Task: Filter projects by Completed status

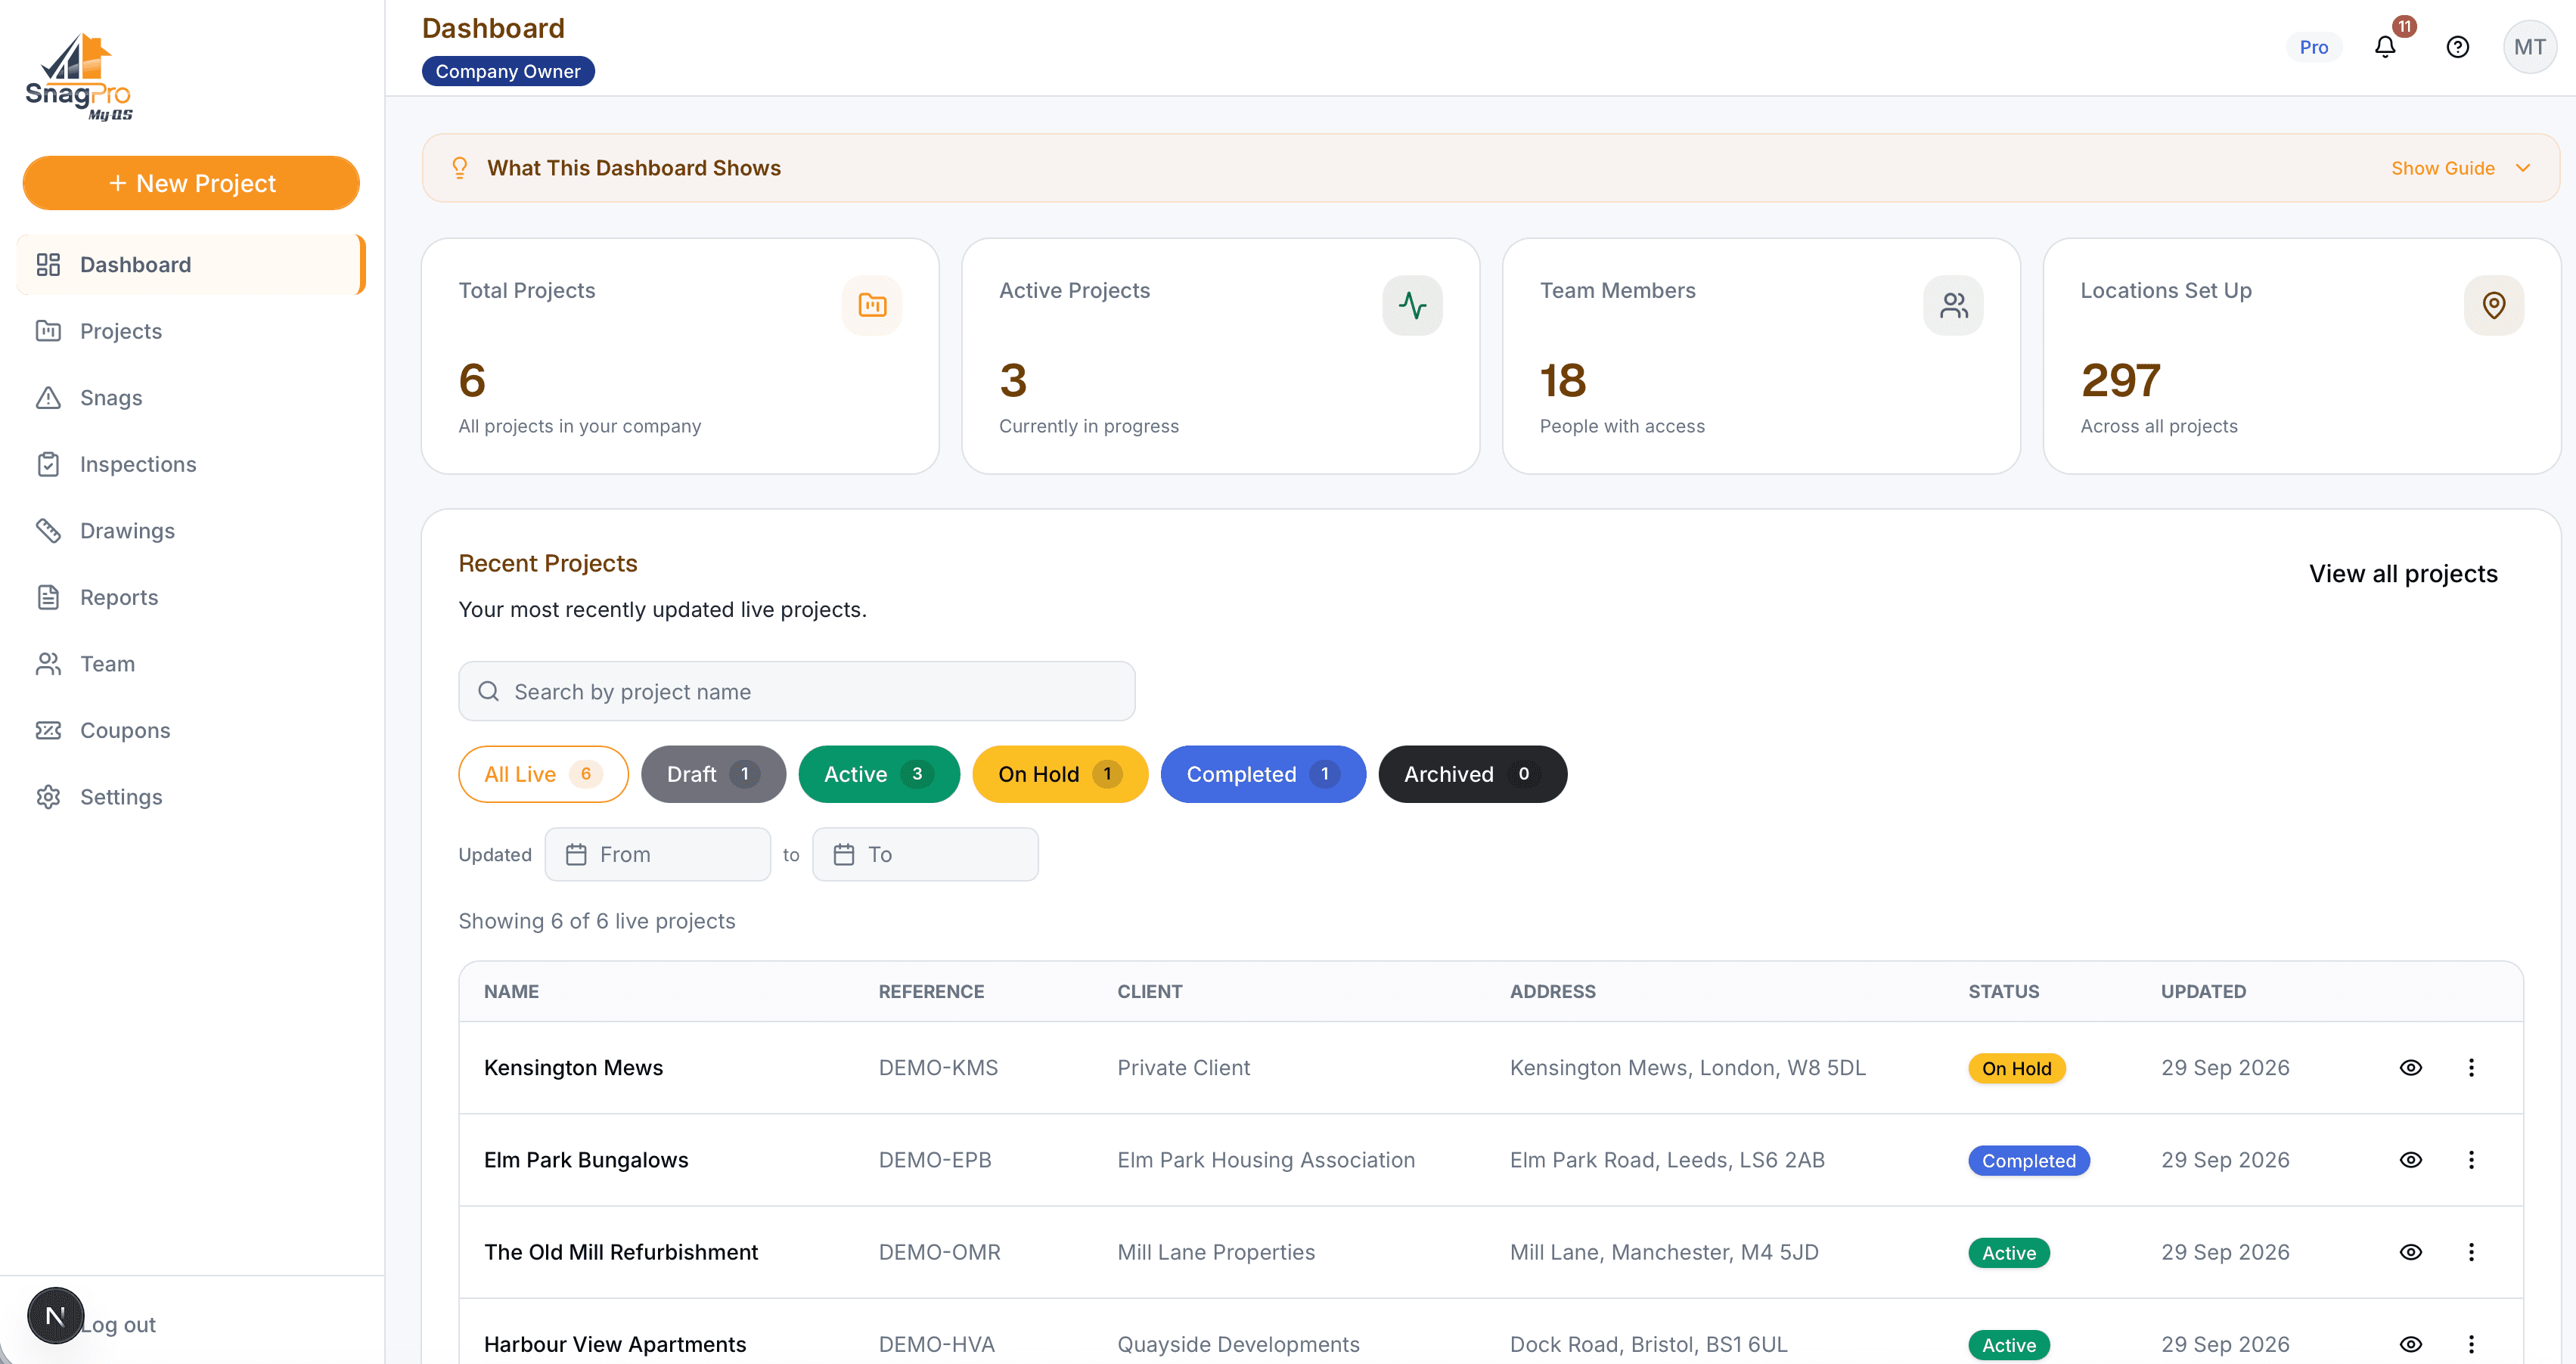Action: point(1263,774)
